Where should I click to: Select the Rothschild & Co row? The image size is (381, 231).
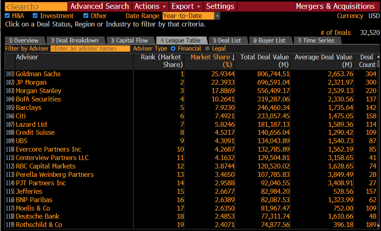pyautogui.click(x=191, y=225)
